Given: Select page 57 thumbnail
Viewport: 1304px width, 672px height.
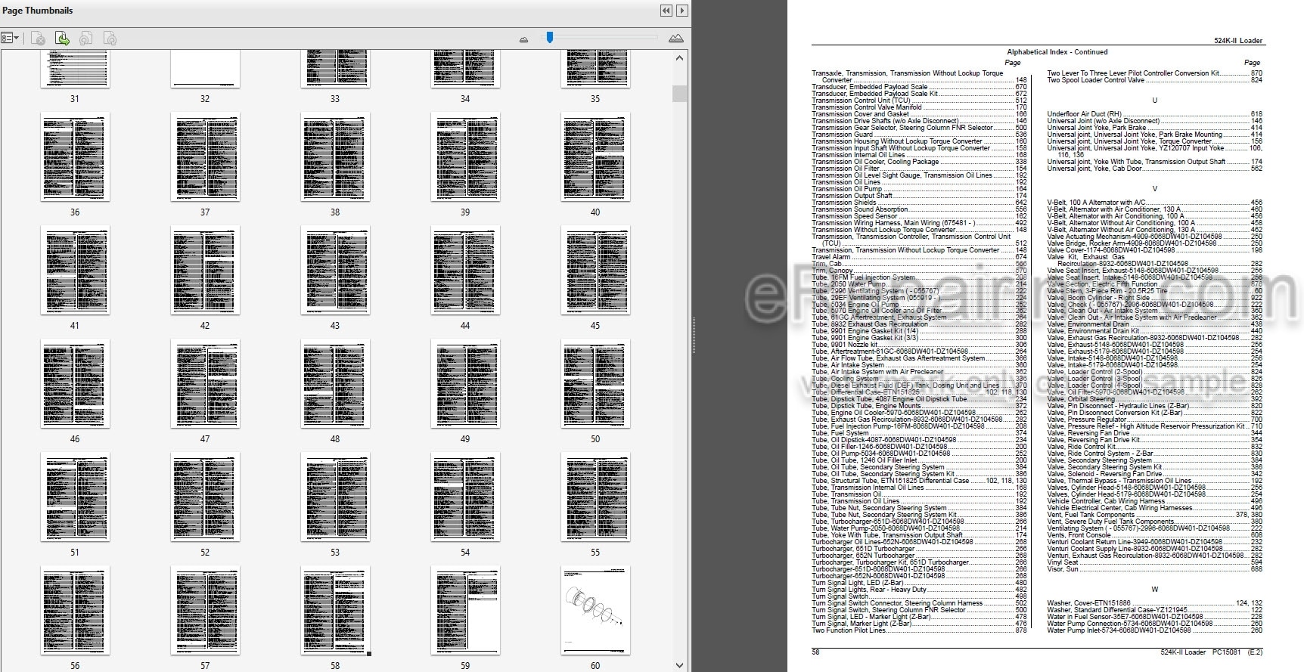Looking at the screenshot, I should click(x=205, y=611).
